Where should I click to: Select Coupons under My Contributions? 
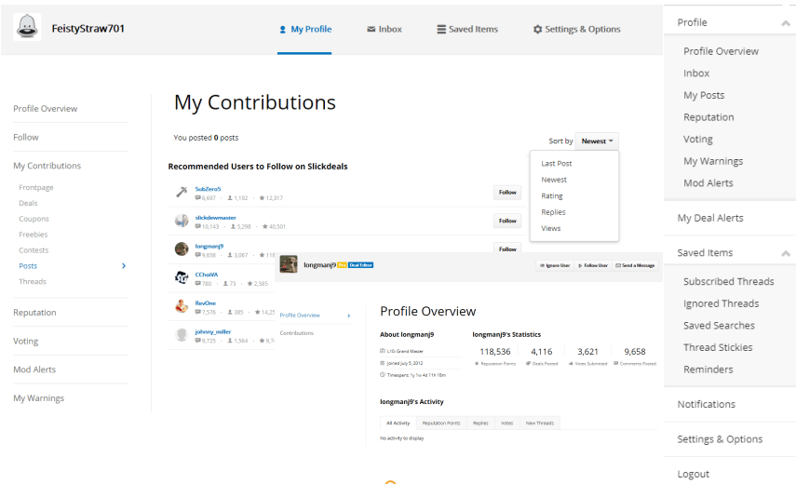34,219
